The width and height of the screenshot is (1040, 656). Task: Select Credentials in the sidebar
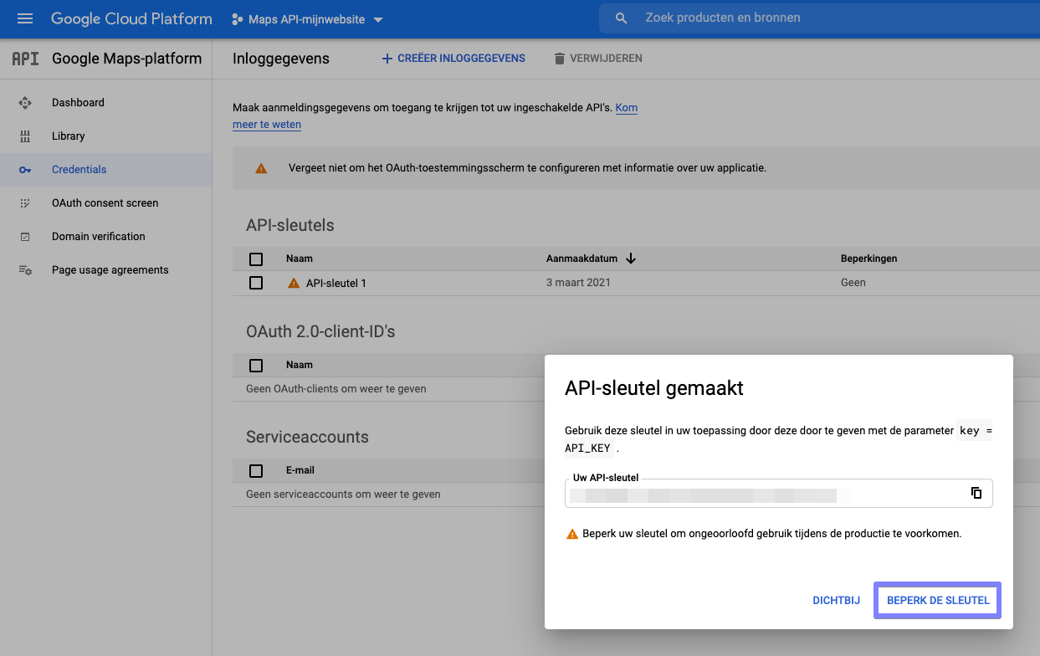(x=79, y=170)
